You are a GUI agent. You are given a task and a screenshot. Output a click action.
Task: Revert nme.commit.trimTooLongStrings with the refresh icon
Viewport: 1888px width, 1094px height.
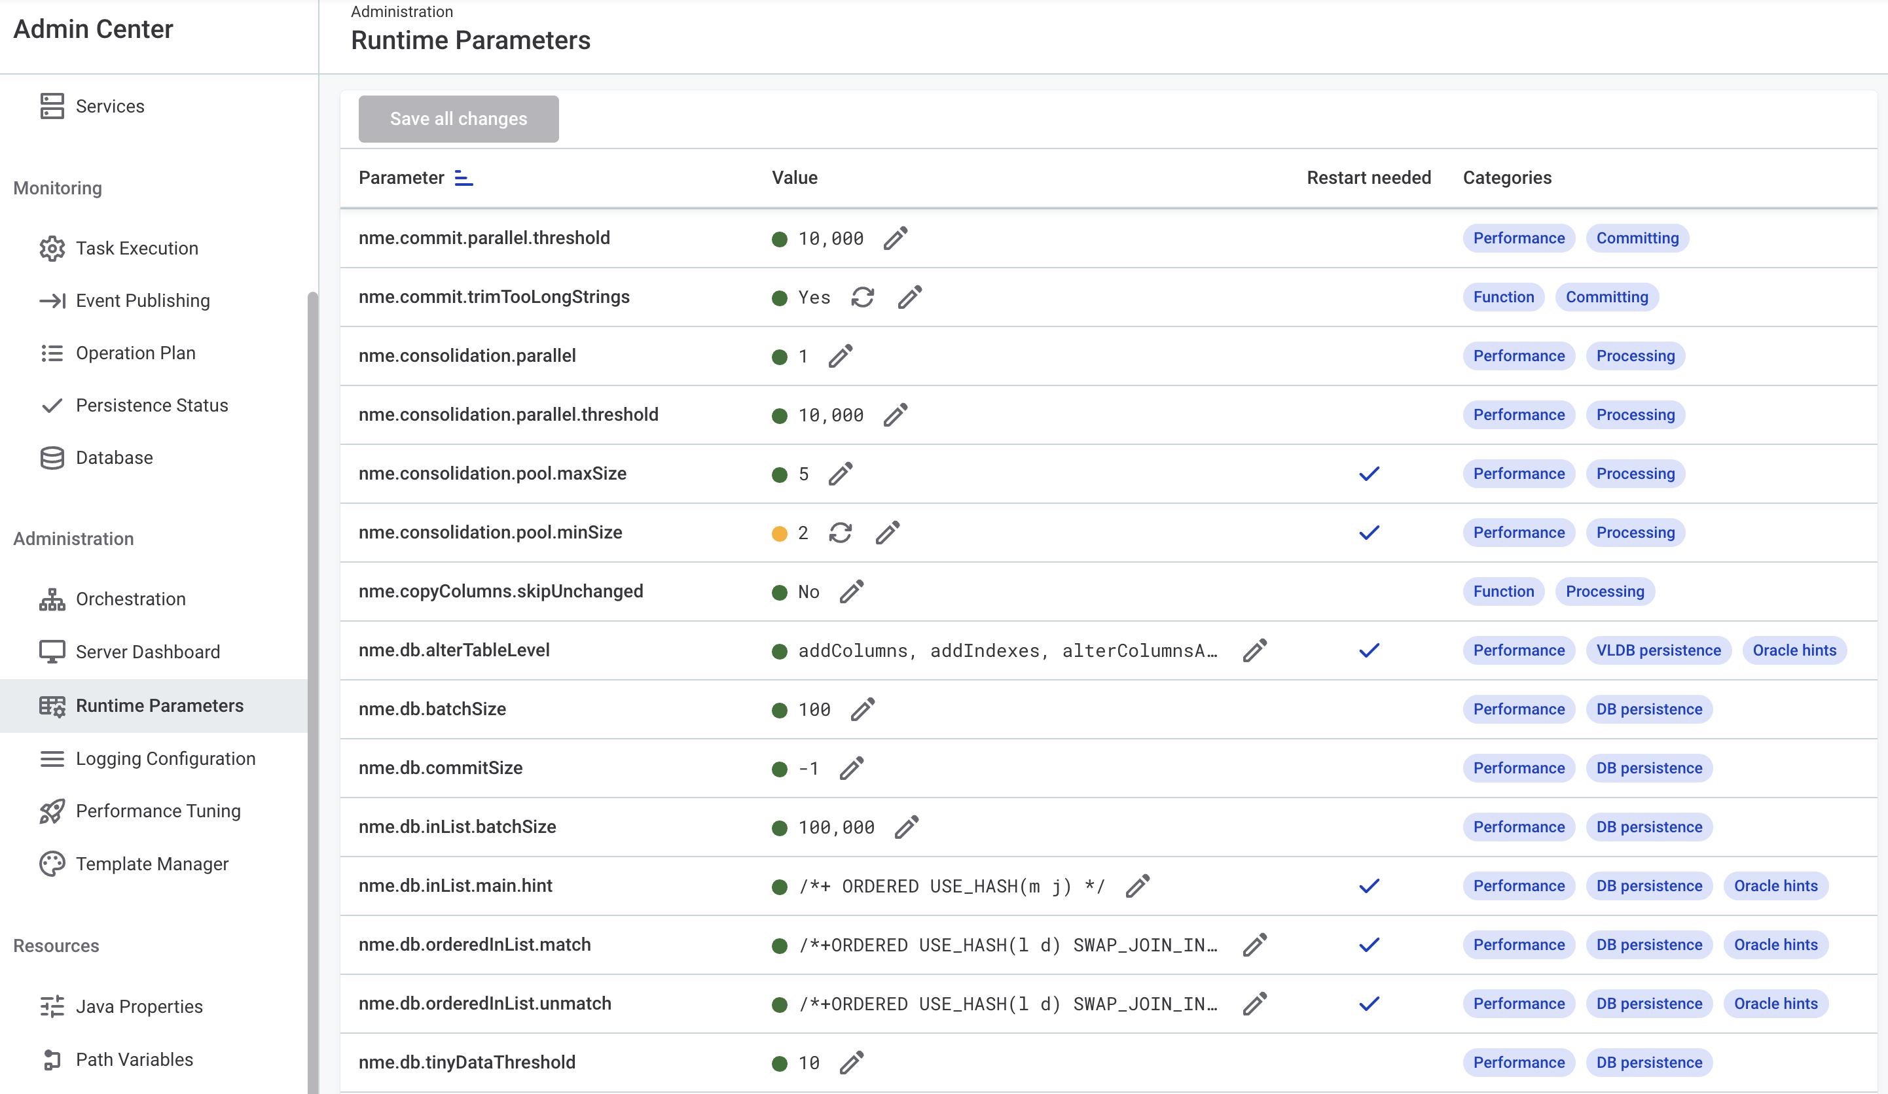point(863,297)
